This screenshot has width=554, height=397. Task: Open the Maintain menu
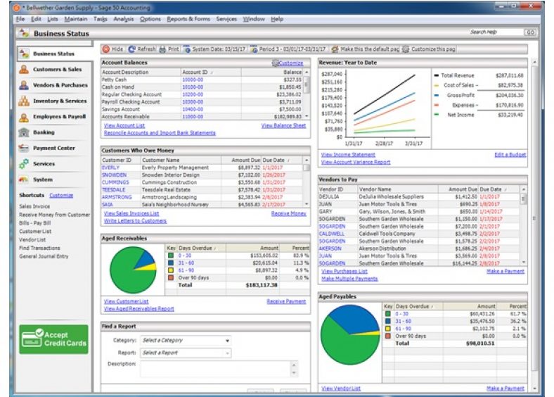[x=76, y=19]
